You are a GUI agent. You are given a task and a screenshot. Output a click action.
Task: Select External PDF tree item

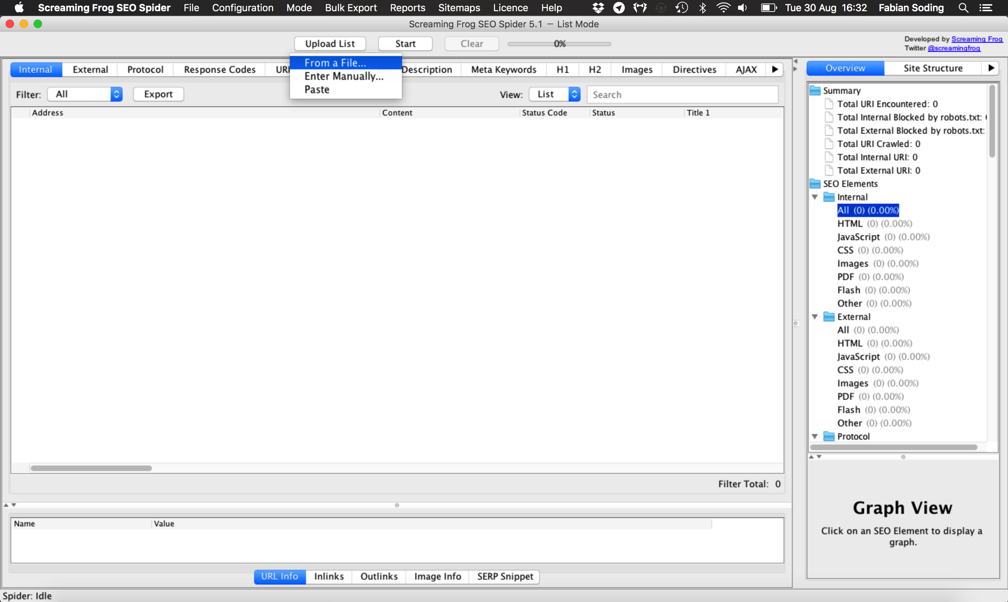point(870,396)
